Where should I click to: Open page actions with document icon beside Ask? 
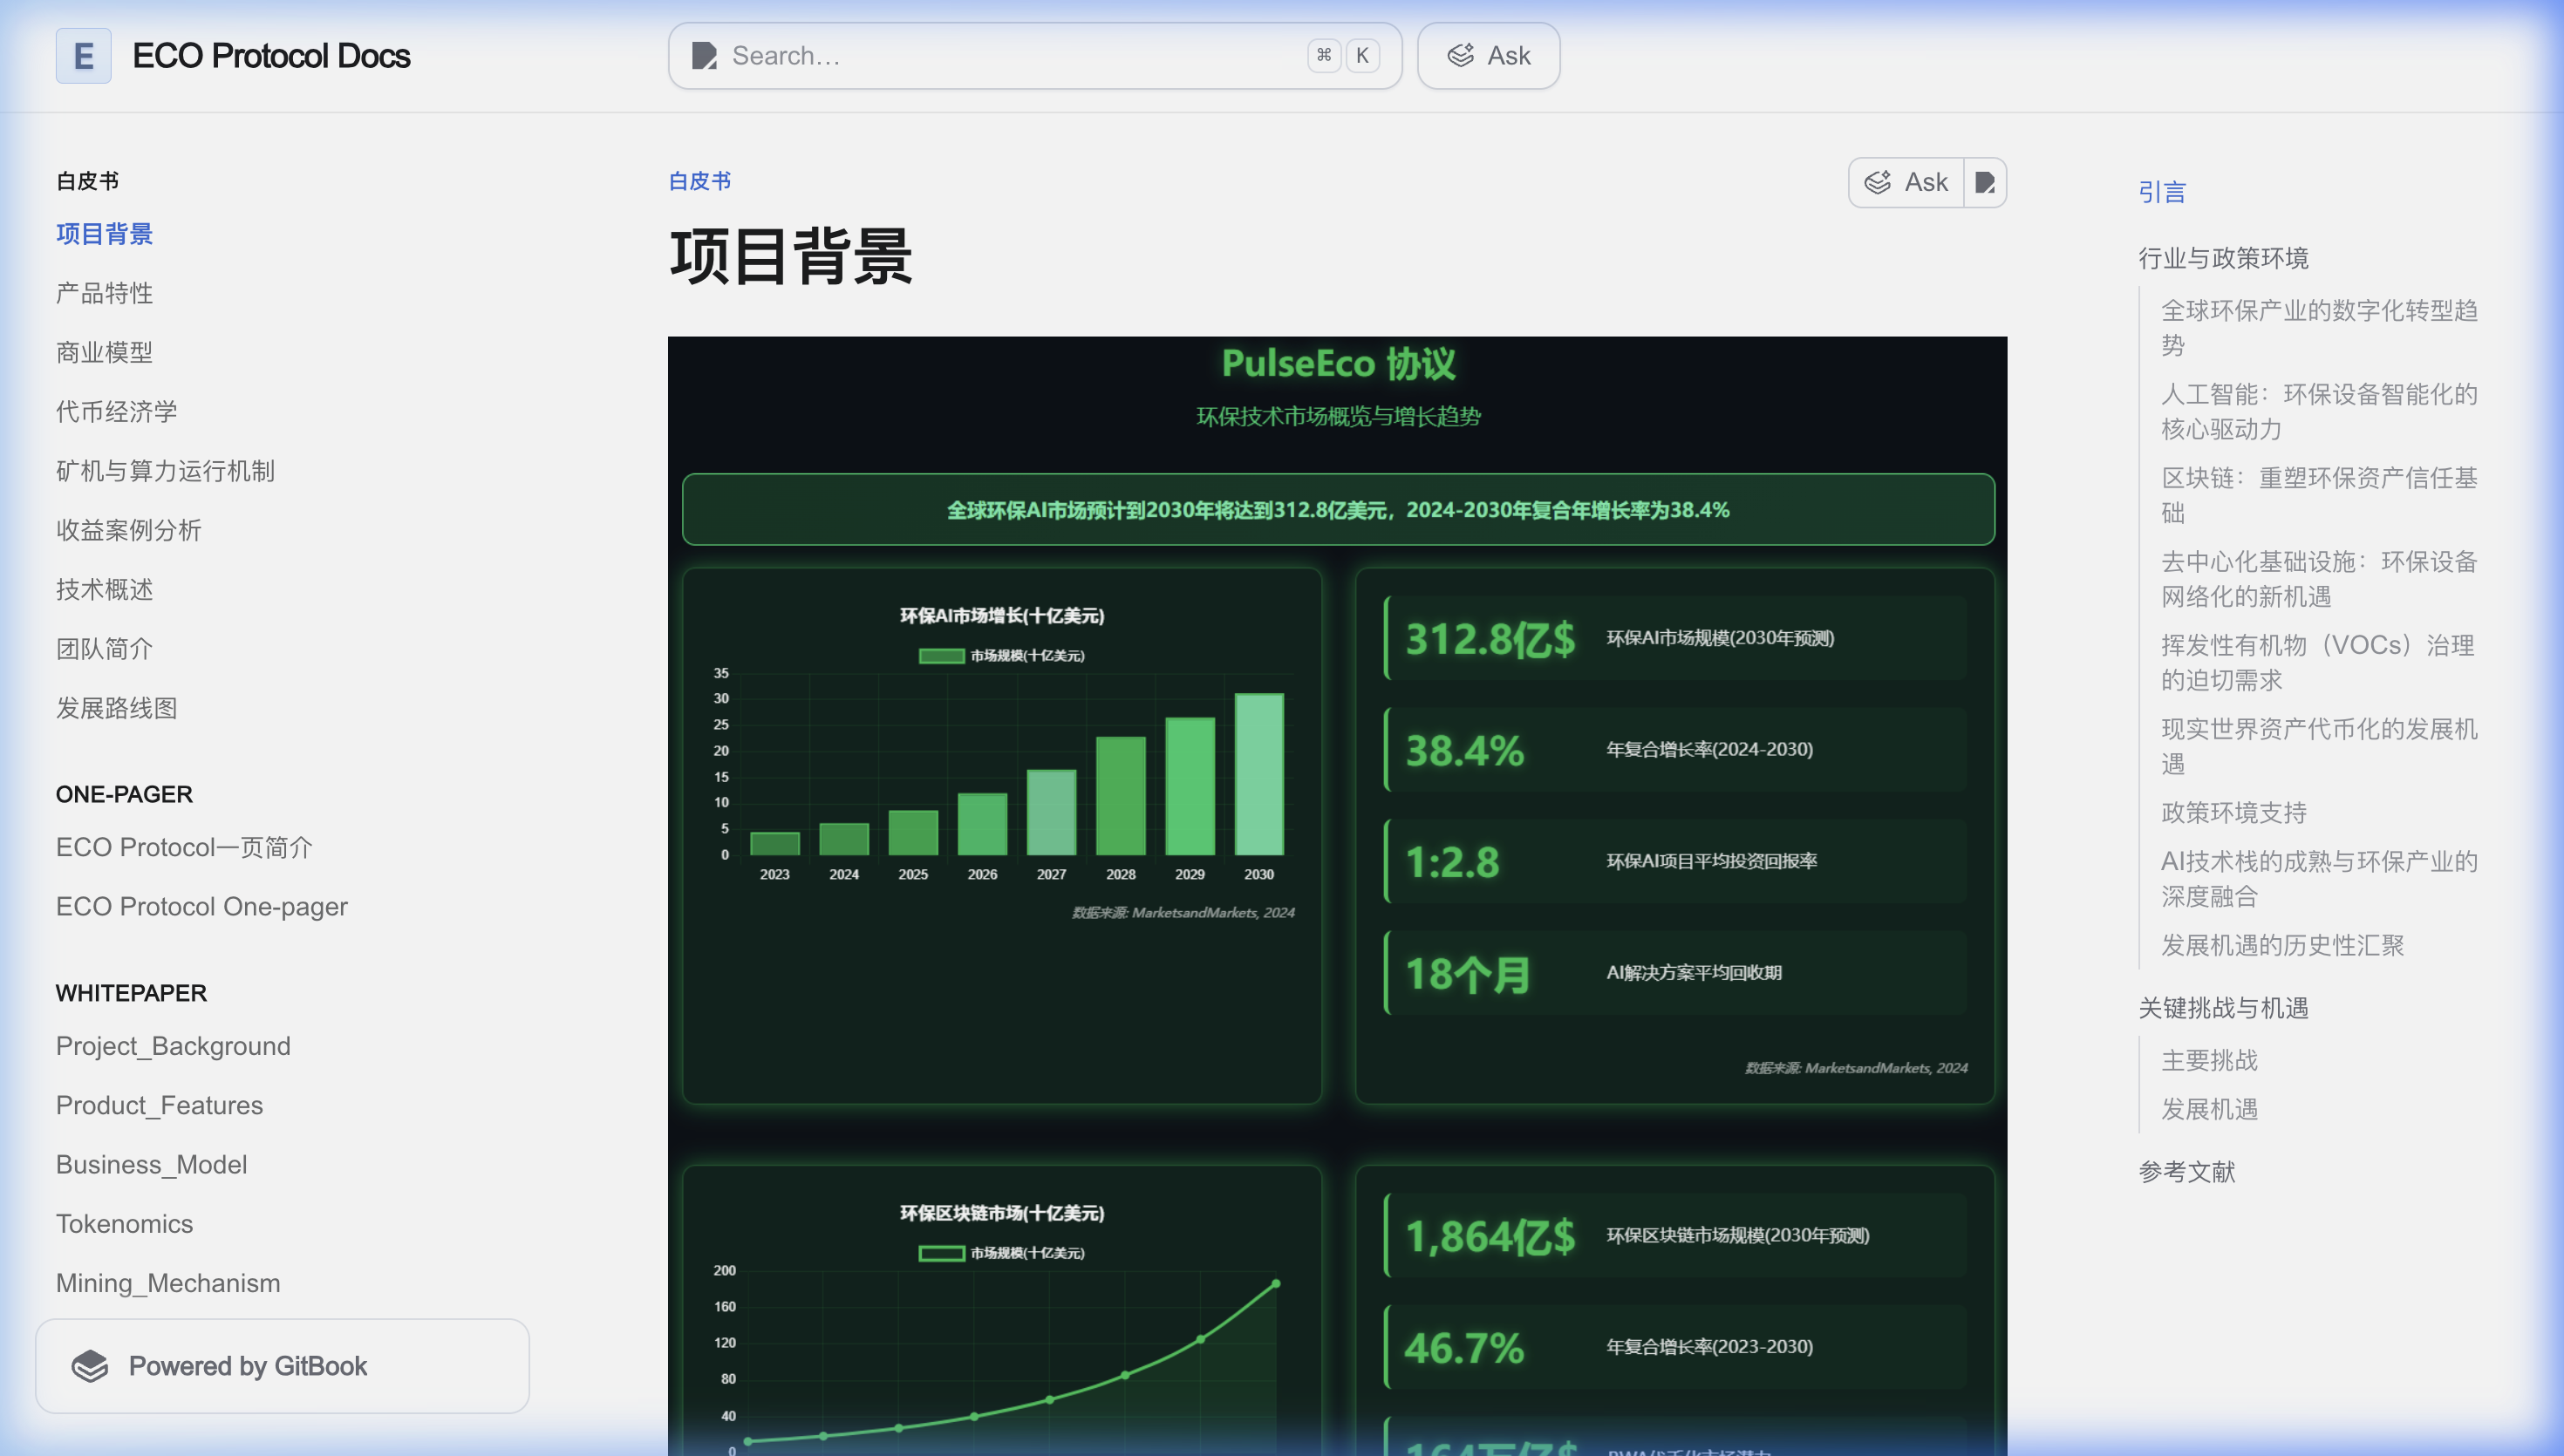coord(1986,182)
